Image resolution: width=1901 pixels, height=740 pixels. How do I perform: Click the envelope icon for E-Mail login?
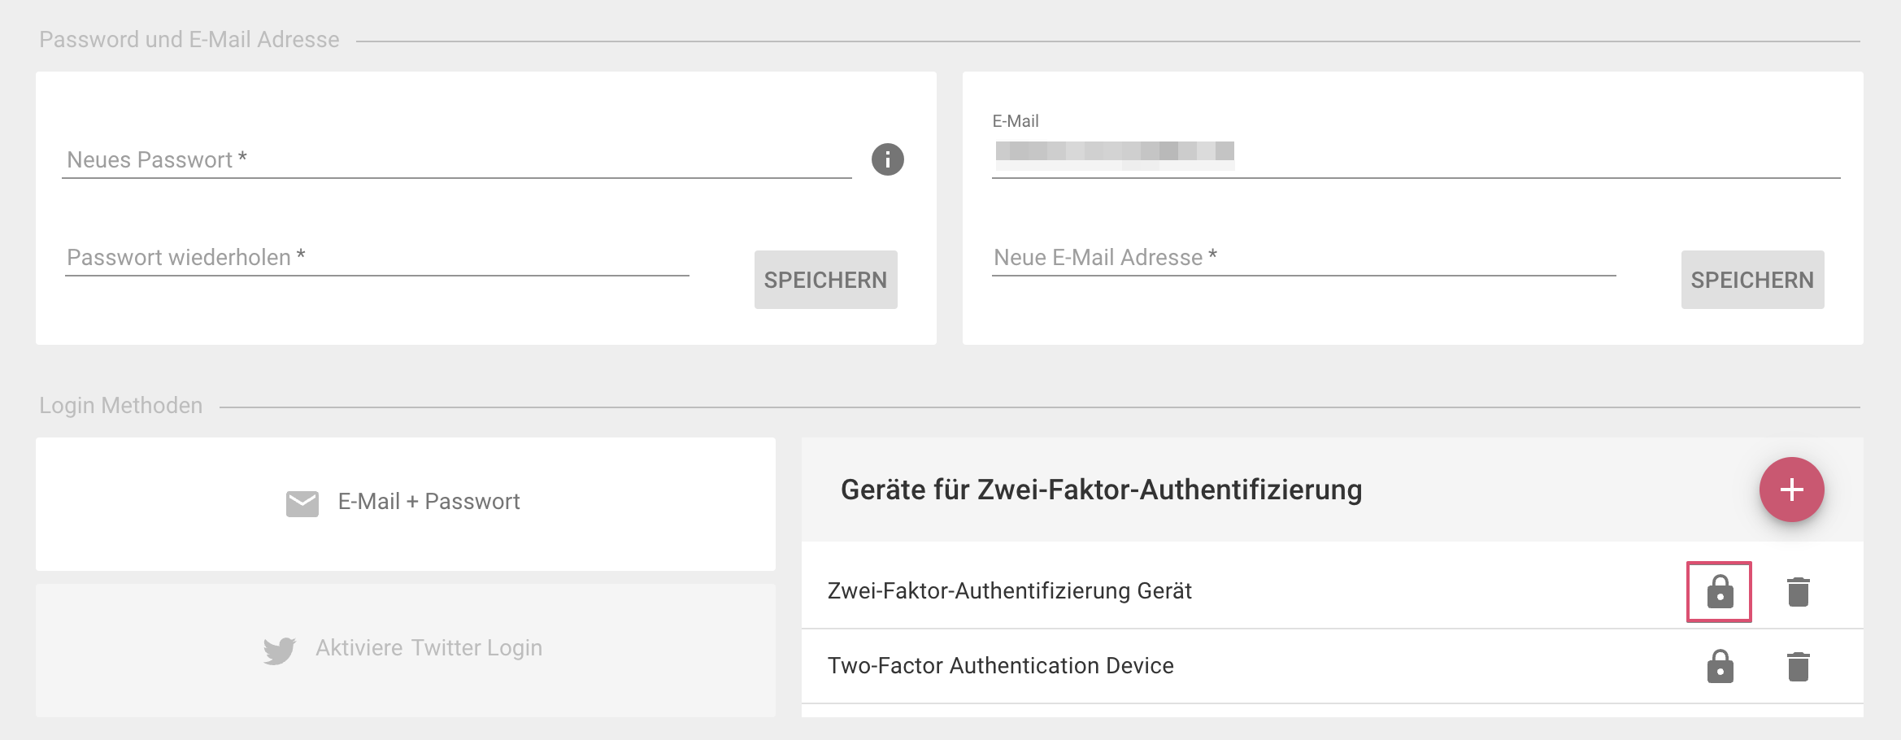click(x=302, y=503)
